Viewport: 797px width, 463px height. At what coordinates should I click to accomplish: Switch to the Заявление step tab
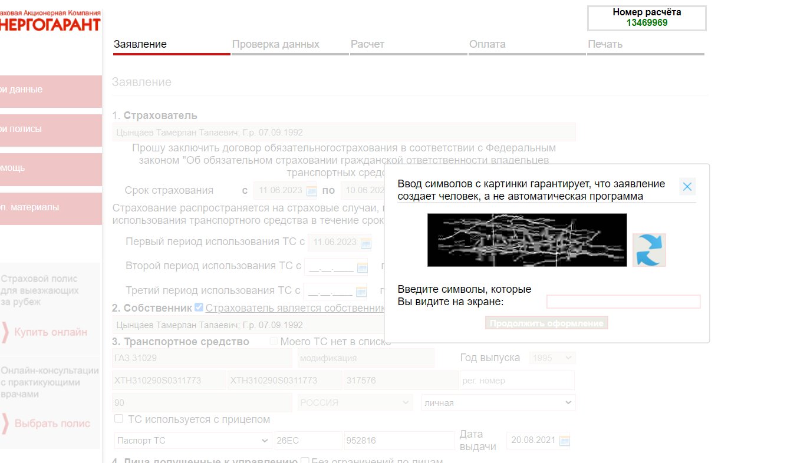172,45
